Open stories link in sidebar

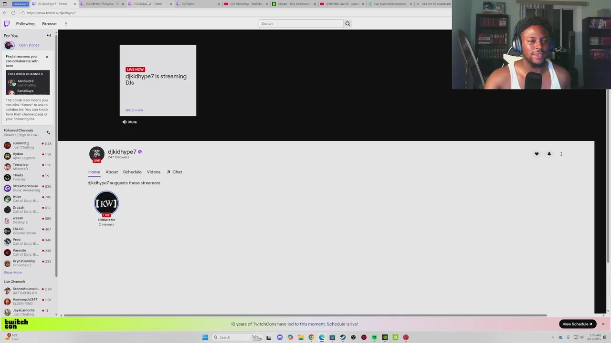click(x=29, y=45)
